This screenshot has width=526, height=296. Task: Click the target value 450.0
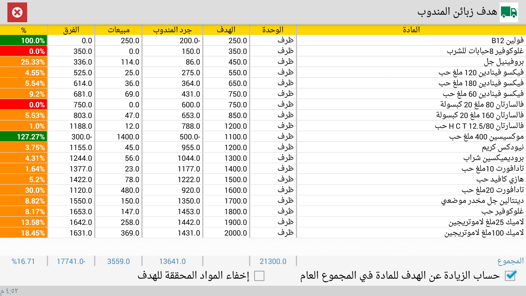point(238,62)
